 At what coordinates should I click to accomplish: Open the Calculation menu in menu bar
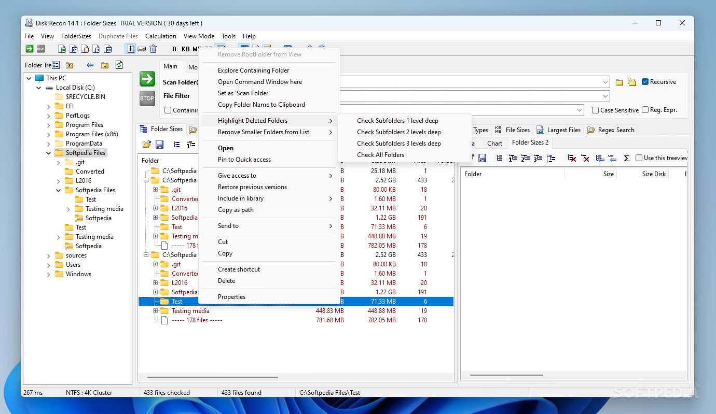pos(161,36)
